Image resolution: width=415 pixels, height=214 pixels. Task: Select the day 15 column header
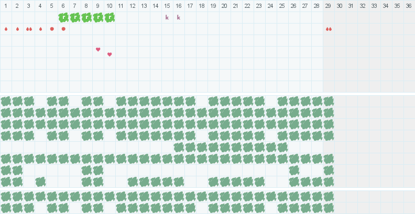[x=167, y=6]
